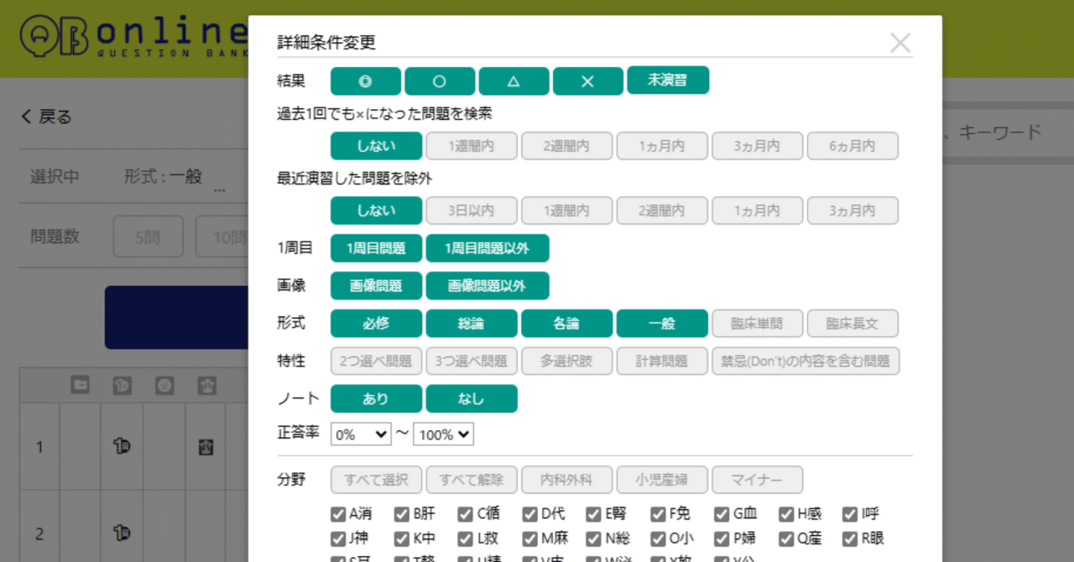Screen dimensions: 1074x562
Task: Enable the 計算問題 property
Action: 662,362
